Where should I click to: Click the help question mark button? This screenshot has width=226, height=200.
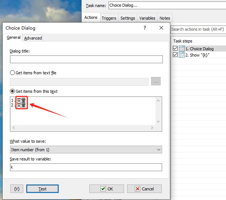pyautogui.click(x=144, y=28)
